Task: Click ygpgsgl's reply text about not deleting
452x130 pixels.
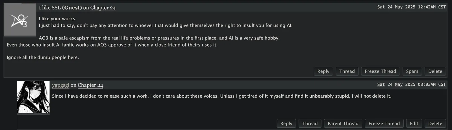Action: click(221, 96)
